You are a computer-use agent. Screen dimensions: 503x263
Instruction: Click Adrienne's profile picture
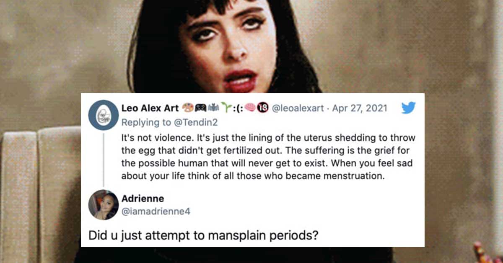[x=103, y=204]
